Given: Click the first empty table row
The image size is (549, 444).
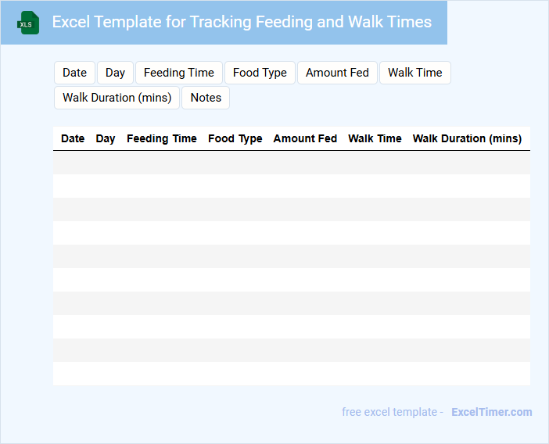Looking at the screenshot, I should (291, 163).
